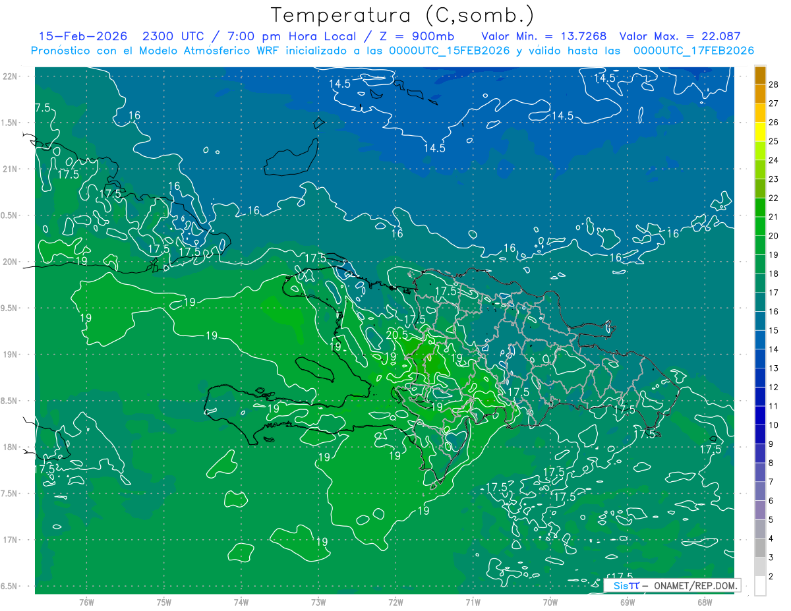Click the color scale value "13"

tap(774, 368)
